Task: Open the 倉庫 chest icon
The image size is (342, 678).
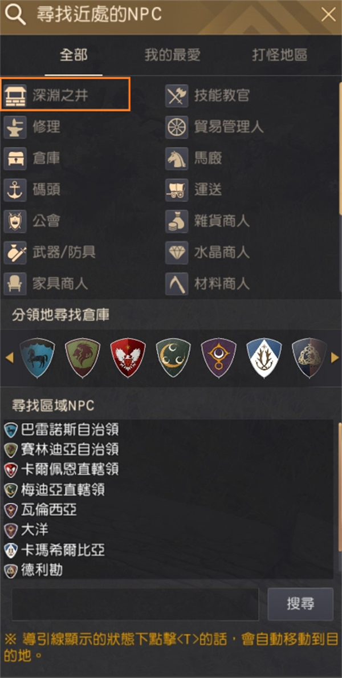Action: tap(15, 159)
